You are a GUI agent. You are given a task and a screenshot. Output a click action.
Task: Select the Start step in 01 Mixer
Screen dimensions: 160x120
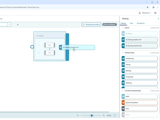pyautogui.click(x=50, y=45)
